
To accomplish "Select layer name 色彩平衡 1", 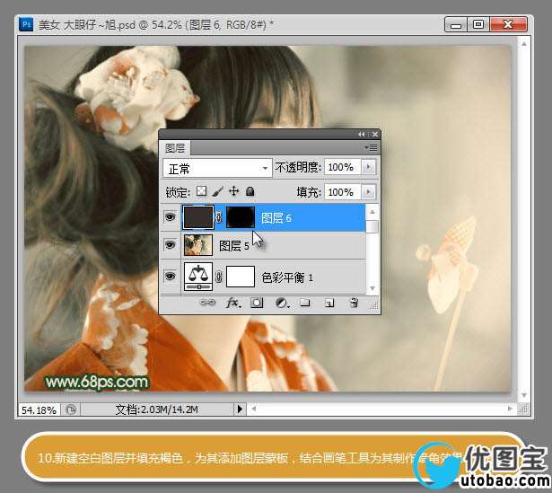I will tap(287, 277).
